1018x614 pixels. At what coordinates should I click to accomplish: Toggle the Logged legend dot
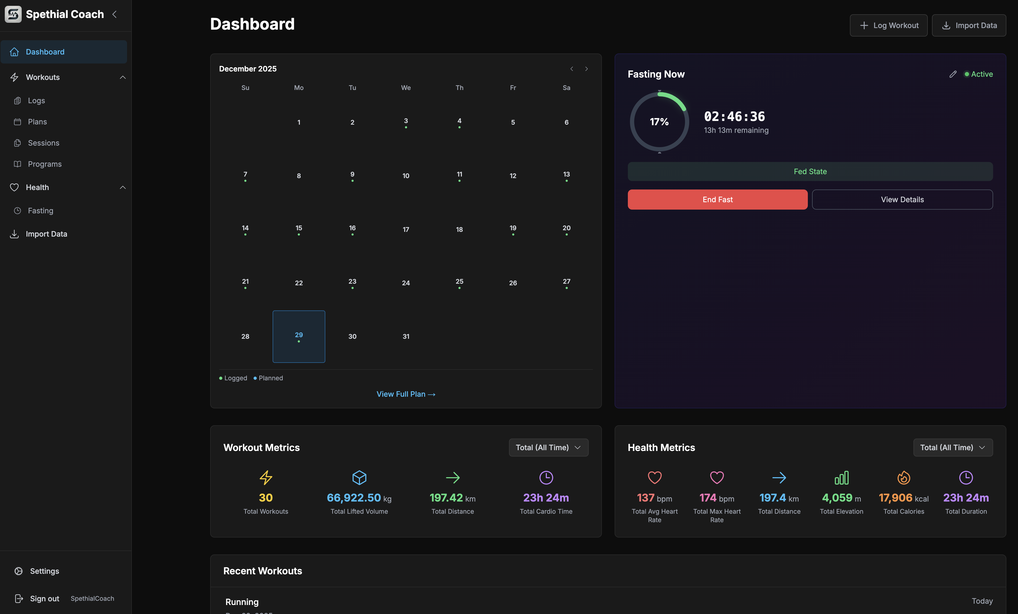coord(221,378)
